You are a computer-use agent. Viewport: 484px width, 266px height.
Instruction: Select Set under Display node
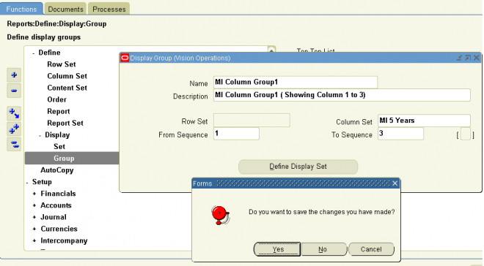[x=59, y=146]
